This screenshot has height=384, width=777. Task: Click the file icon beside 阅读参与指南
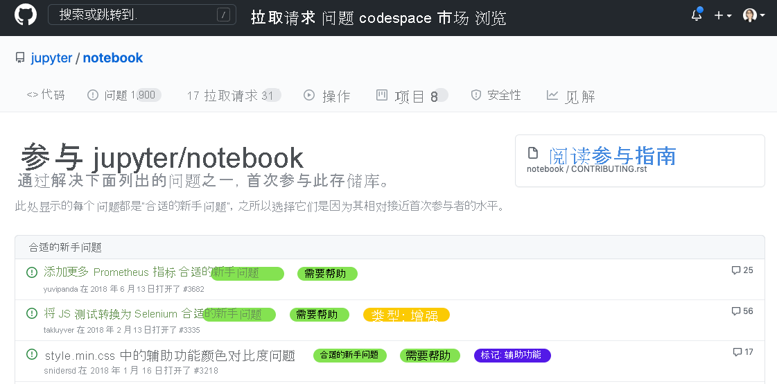pyautogui.click(x=533, y=152)
